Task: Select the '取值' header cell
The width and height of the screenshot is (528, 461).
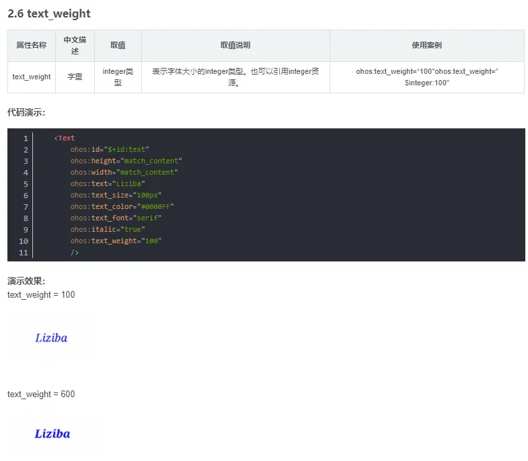Action: click(x=118, y=46)
